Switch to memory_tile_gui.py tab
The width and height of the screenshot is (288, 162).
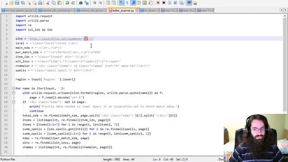91,10
